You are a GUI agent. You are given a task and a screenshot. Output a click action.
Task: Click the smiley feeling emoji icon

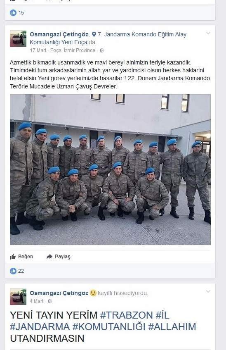point(93,293)
